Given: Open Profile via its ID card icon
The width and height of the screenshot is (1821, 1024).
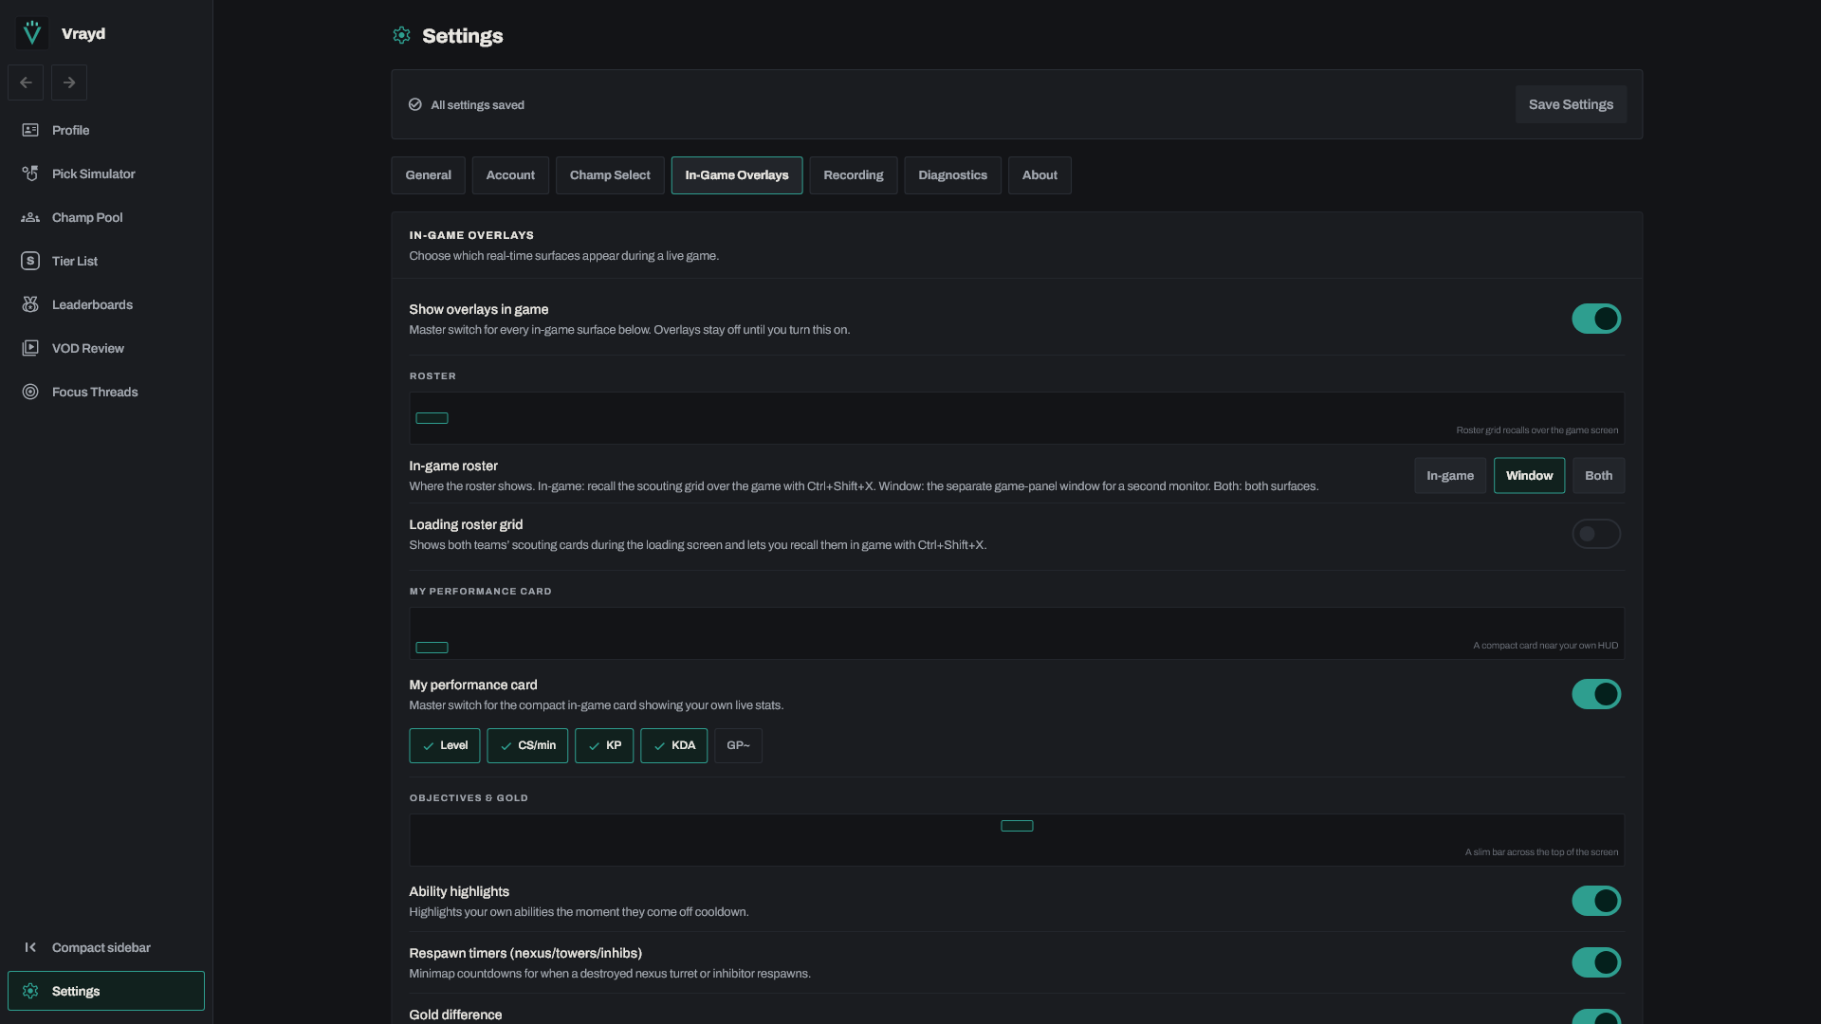Looking at the screenshot, I should 30,130.
